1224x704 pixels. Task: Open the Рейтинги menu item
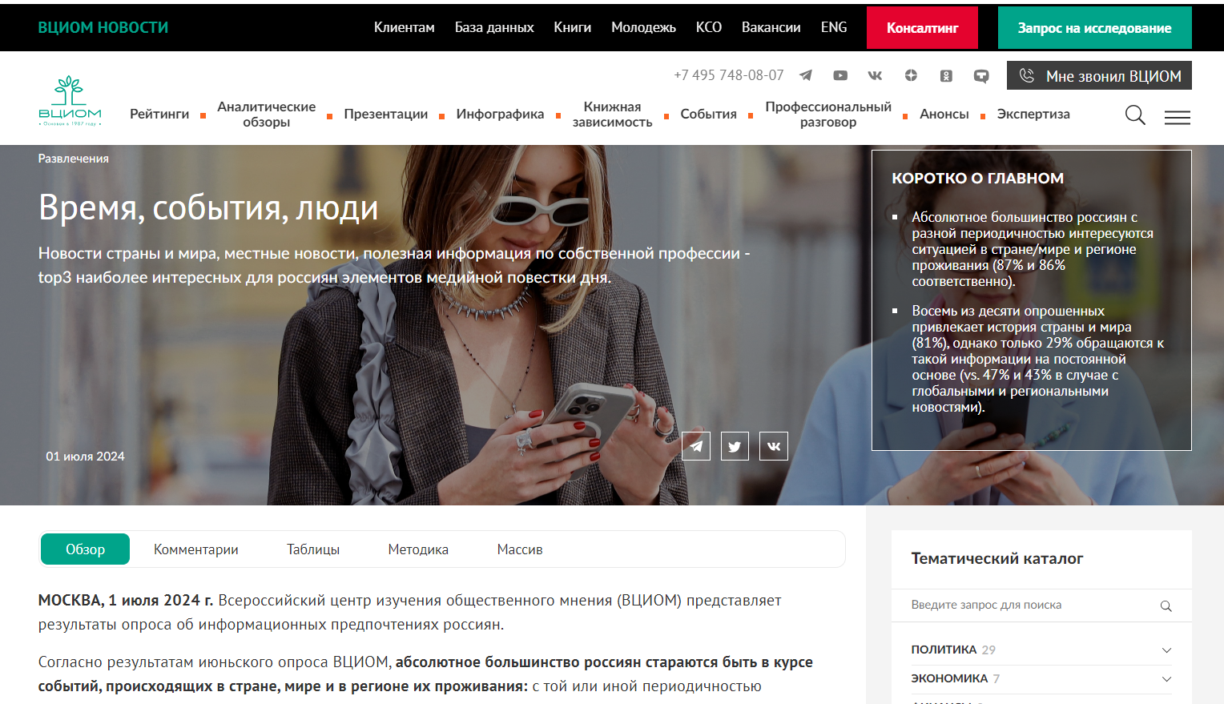tap(159, 114)
